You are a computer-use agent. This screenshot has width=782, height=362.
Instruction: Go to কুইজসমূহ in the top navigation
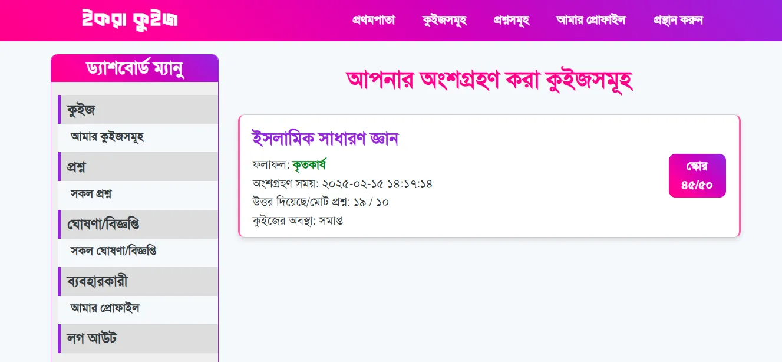point(444,20)
